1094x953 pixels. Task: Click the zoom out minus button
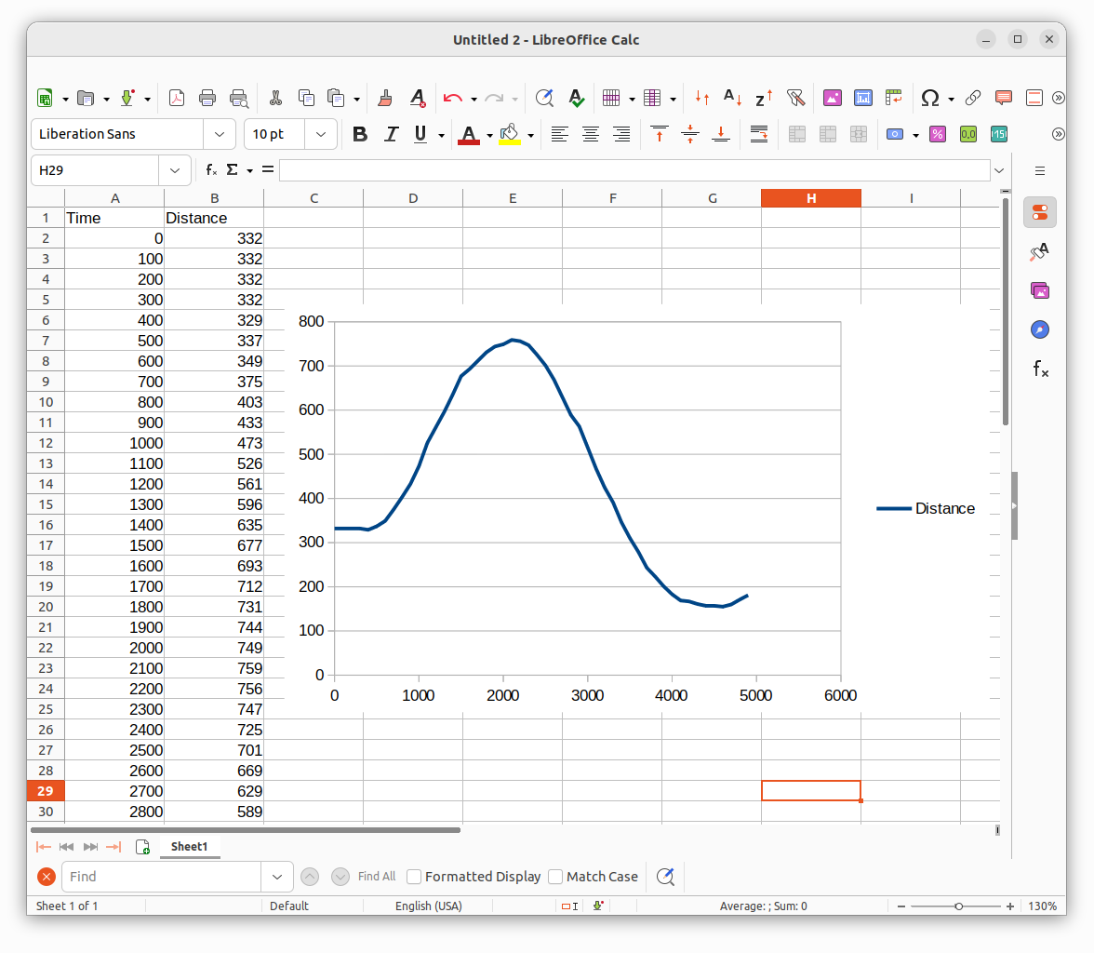point(901,906)
